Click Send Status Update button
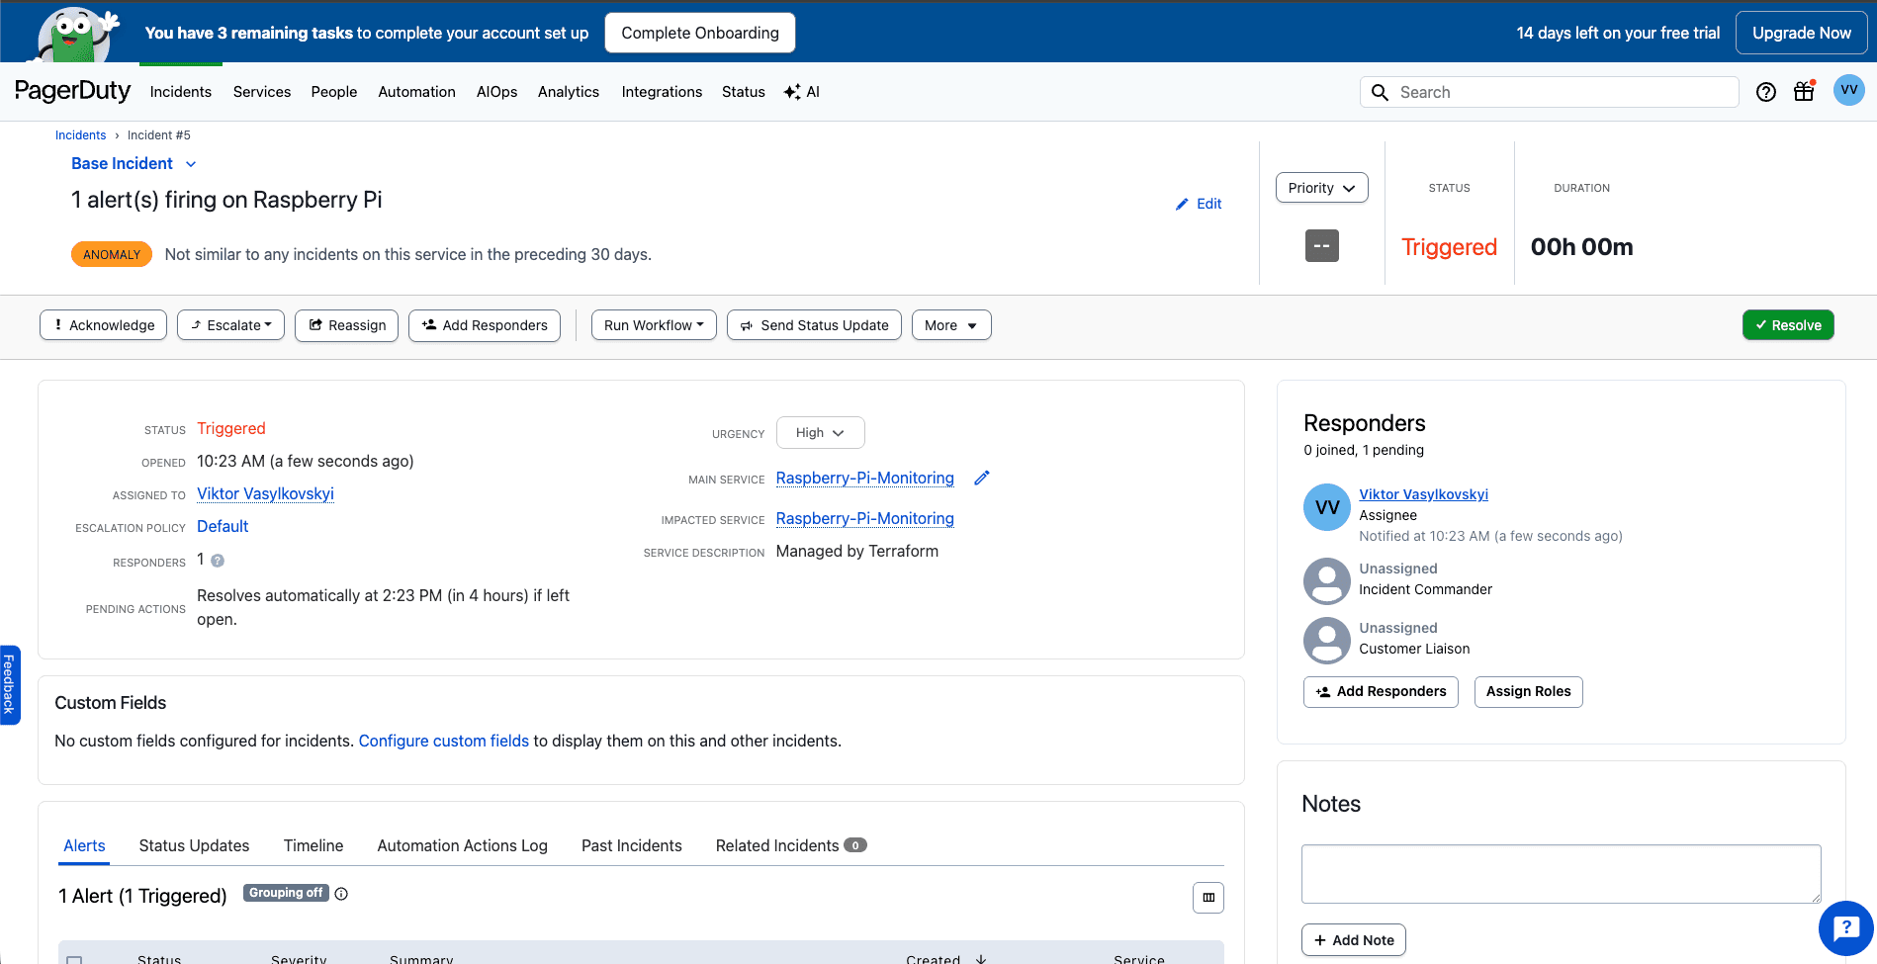1877x964 pixels. tap(814, 325)
